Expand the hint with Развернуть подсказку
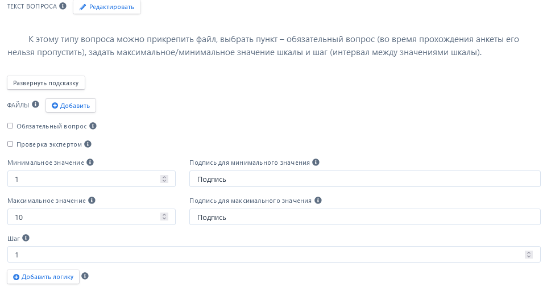This screenshot has width=547, height=287. [46, 83]
